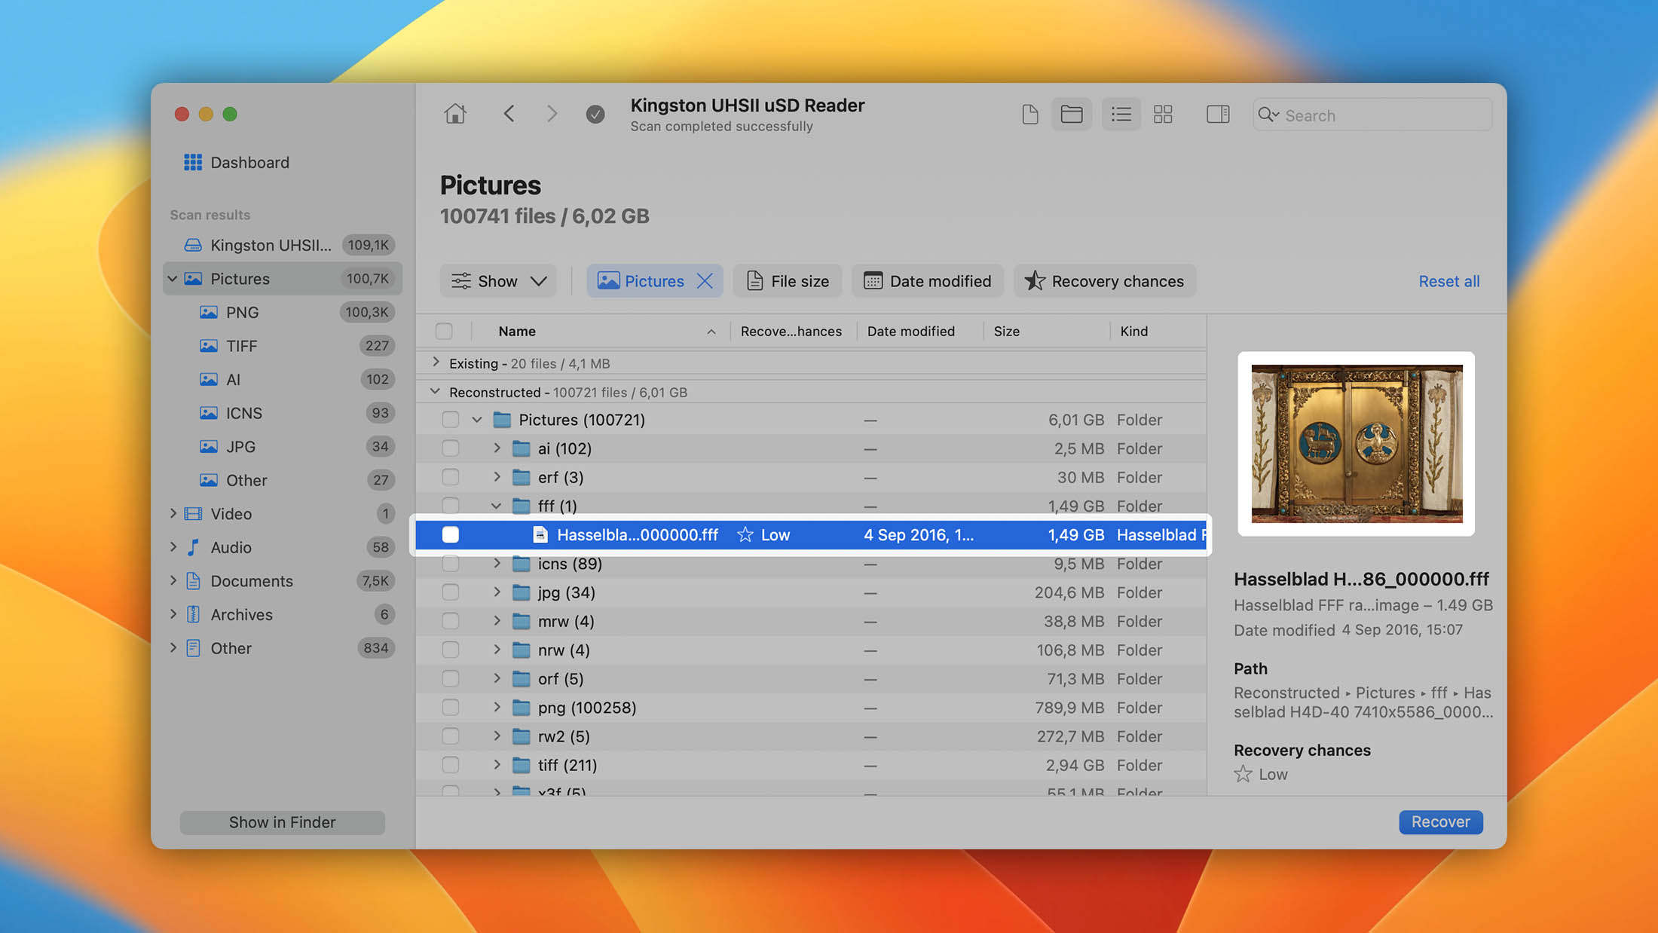Viewport: 1658px width, 933px height.
Task: Click Show in Finder button
Action: point(281,821)
